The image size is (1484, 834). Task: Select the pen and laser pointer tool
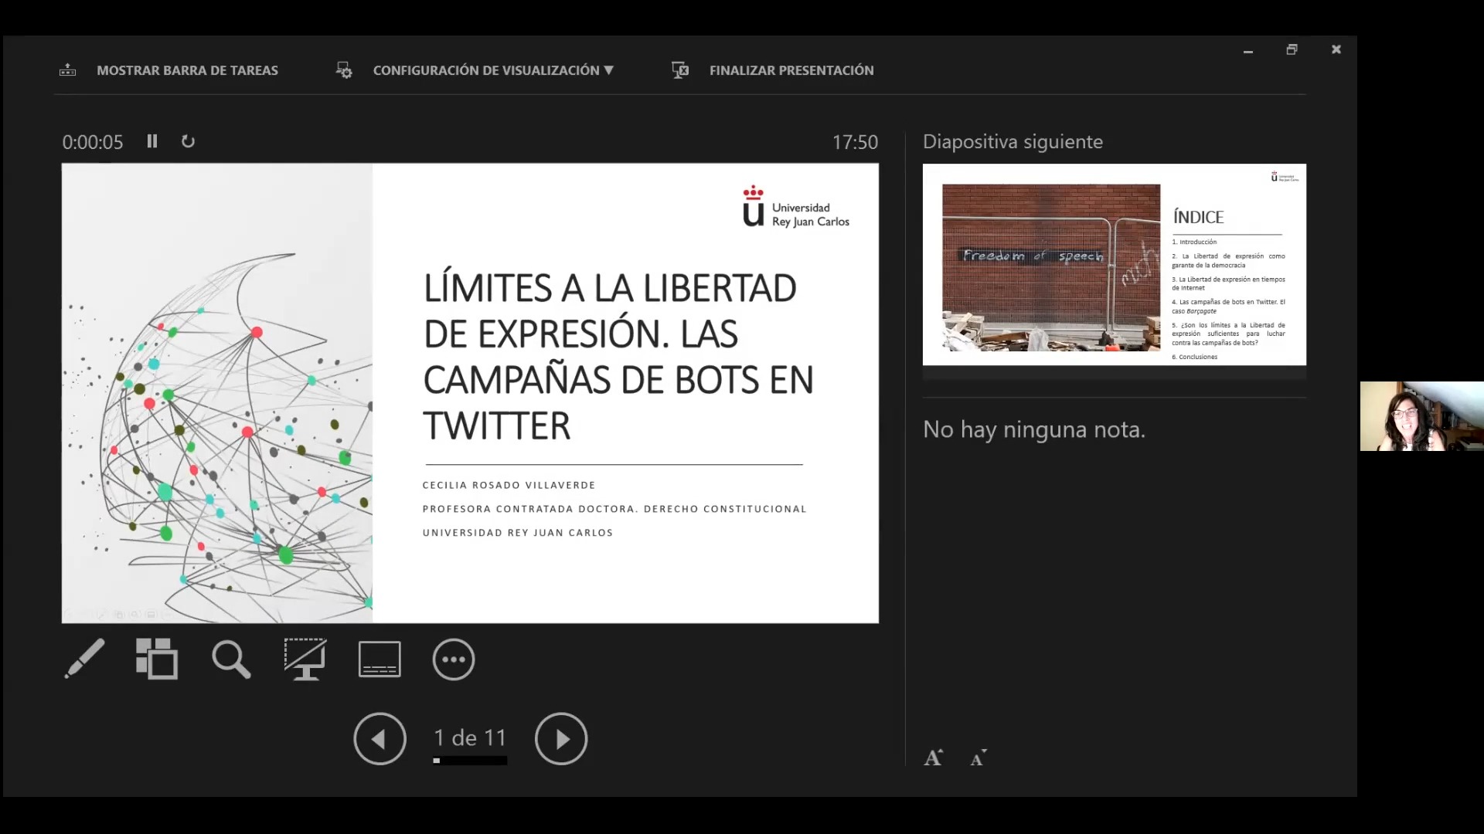[84, 659]
